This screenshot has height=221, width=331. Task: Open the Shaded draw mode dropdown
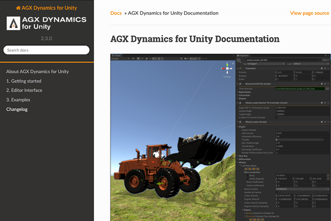point(120,59)
